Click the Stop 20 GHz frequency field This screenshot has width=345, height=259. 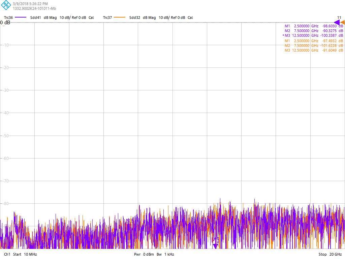tap(330, 254)
